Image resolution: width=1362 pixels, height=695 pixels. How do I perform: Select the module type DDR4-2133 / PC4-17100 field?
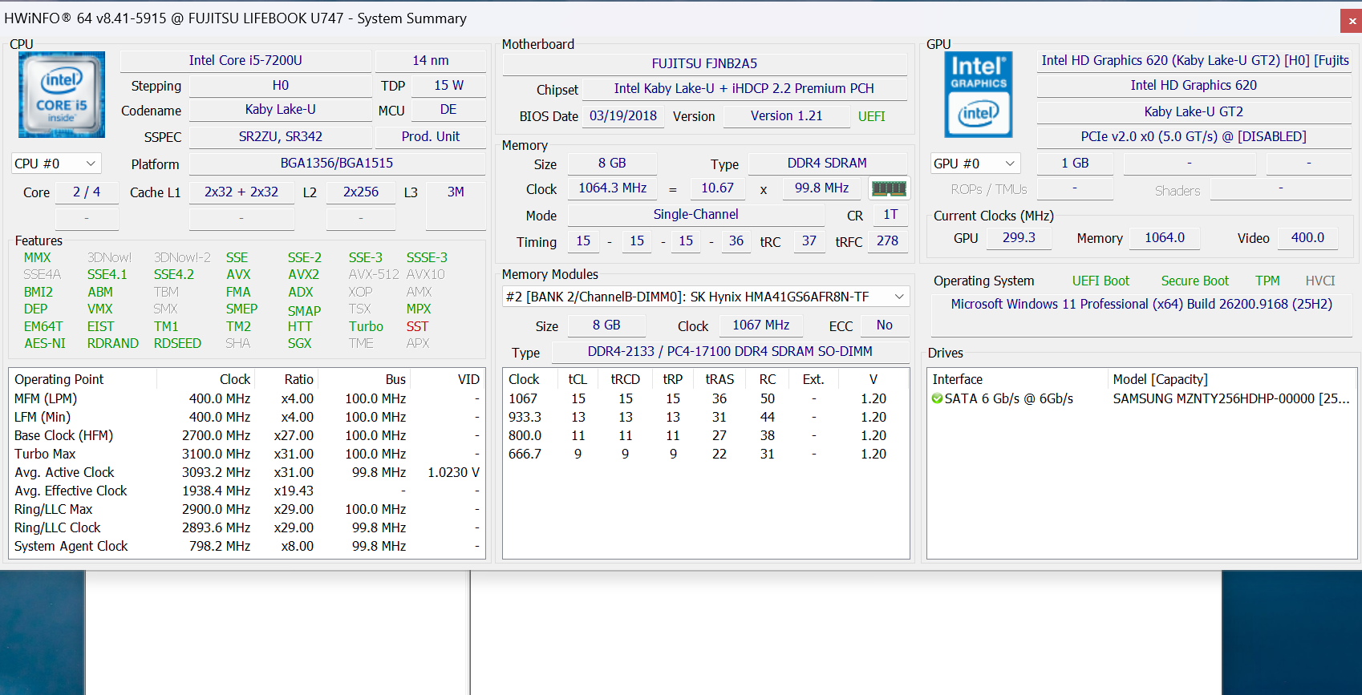click(730, 351)
